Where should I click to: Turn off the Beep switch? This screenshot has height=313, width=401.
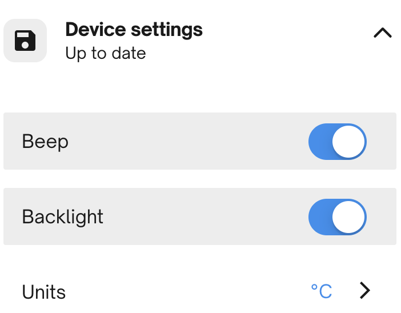(337, 141)
